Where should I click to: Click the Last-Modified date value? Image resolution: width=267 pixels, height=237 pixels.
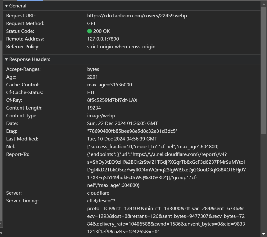[x=122, y=139]
